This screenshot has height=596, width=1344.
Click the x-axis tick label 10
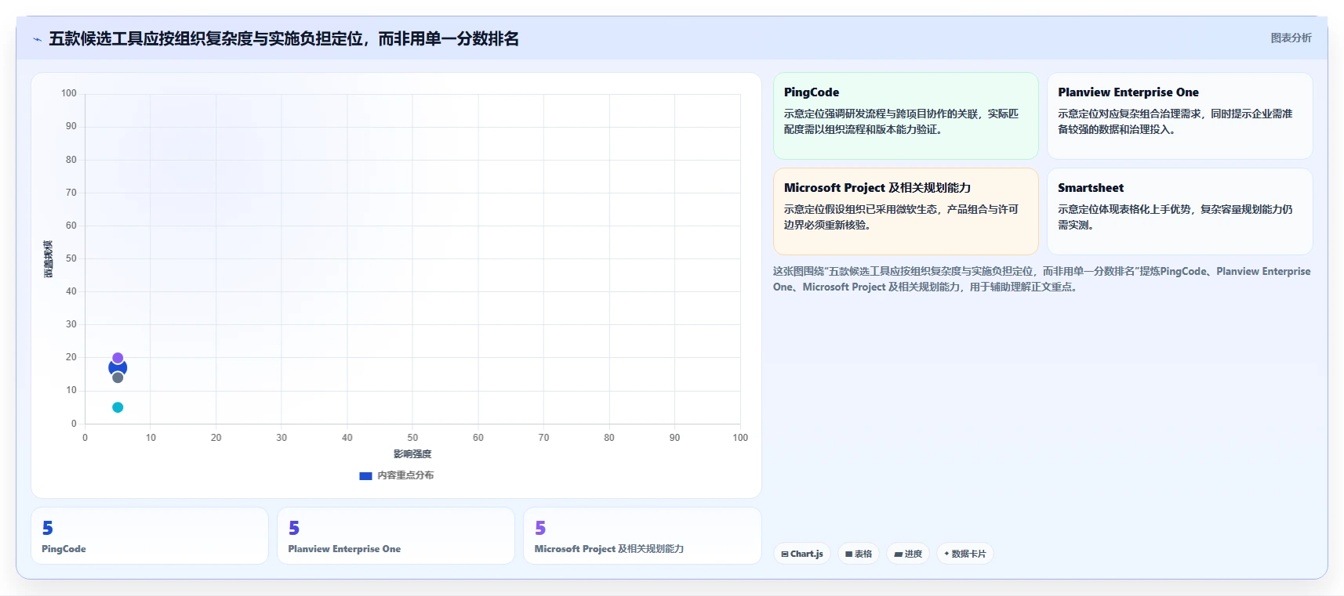point(151,438)
